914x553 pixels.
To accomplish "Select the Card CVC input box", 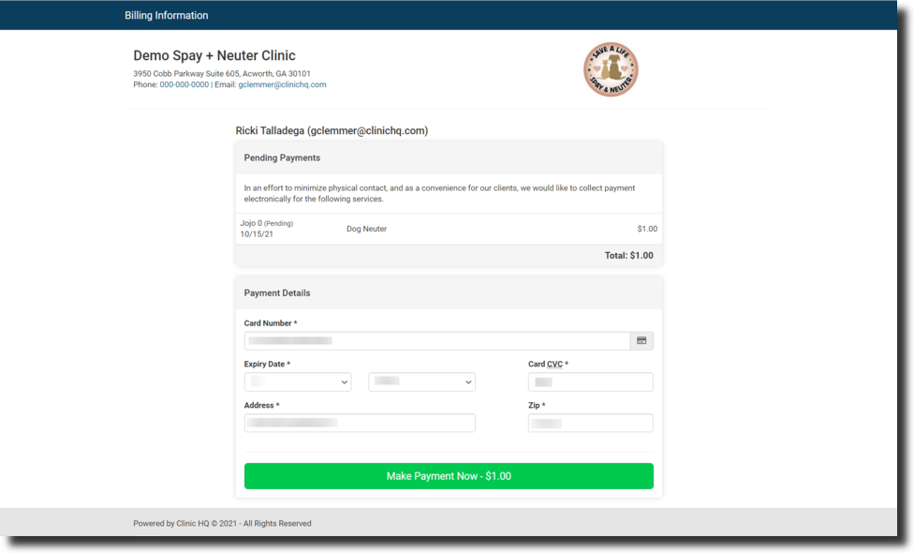I will click(x=590, y=382).
